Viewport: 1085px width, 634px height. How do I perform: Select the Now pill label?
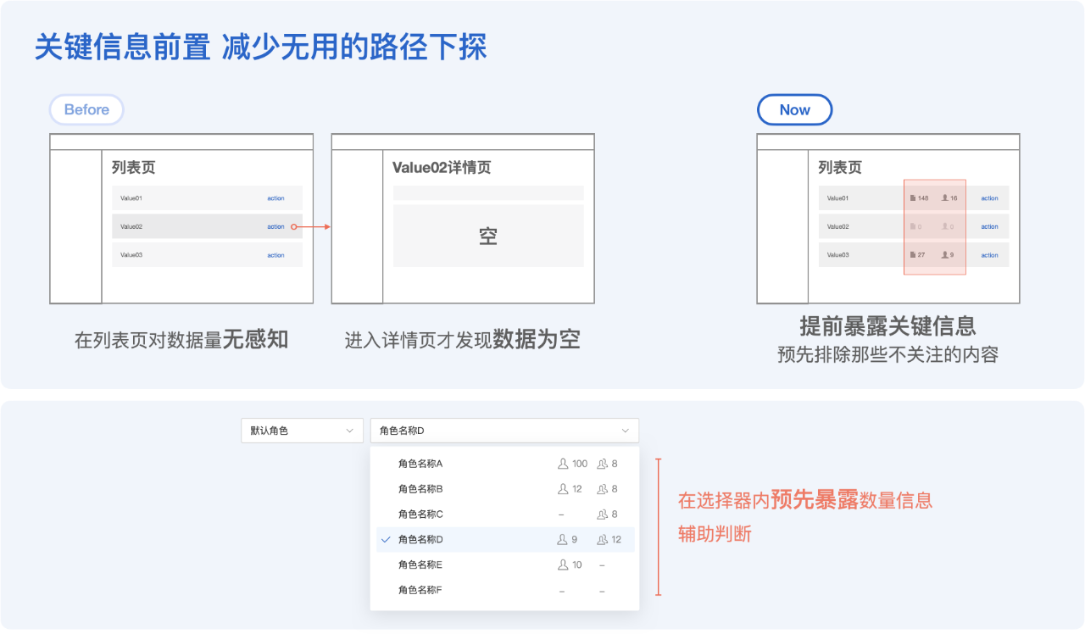click(794, 110)
